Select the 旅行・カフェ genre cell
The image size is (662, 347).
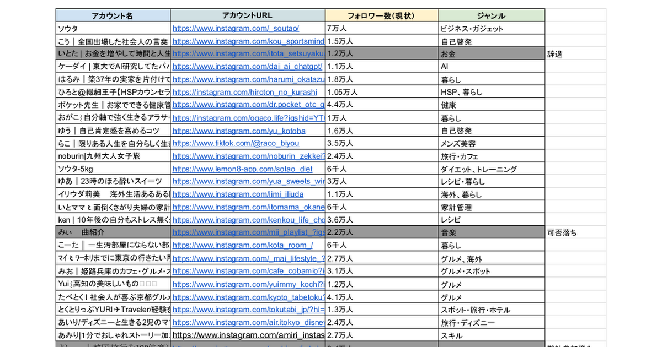click(492, 156)
